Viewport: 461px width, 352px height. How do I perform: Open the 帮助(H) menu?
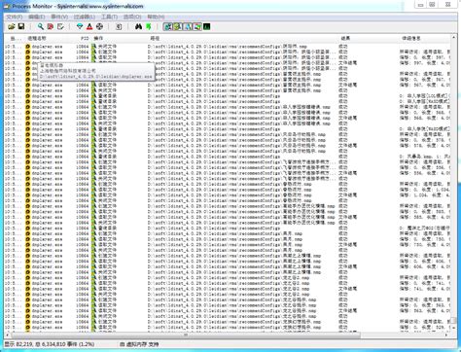(156, 17)
